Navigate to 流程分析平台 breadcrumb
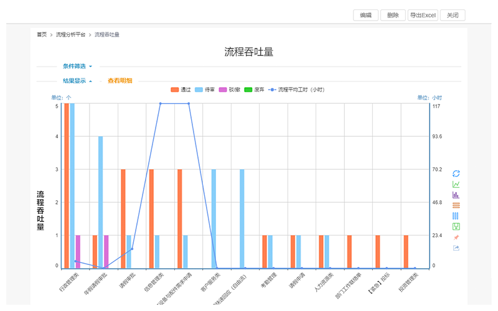The height and width of the screenshot is (311, 498). [70, 35]
